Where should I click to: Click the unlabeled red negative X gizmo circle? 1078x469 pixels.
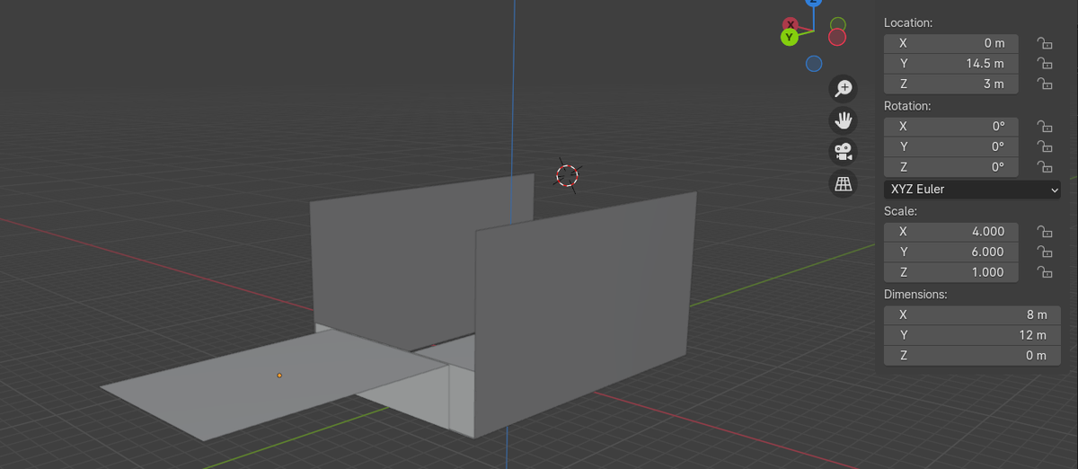(836, 37)
